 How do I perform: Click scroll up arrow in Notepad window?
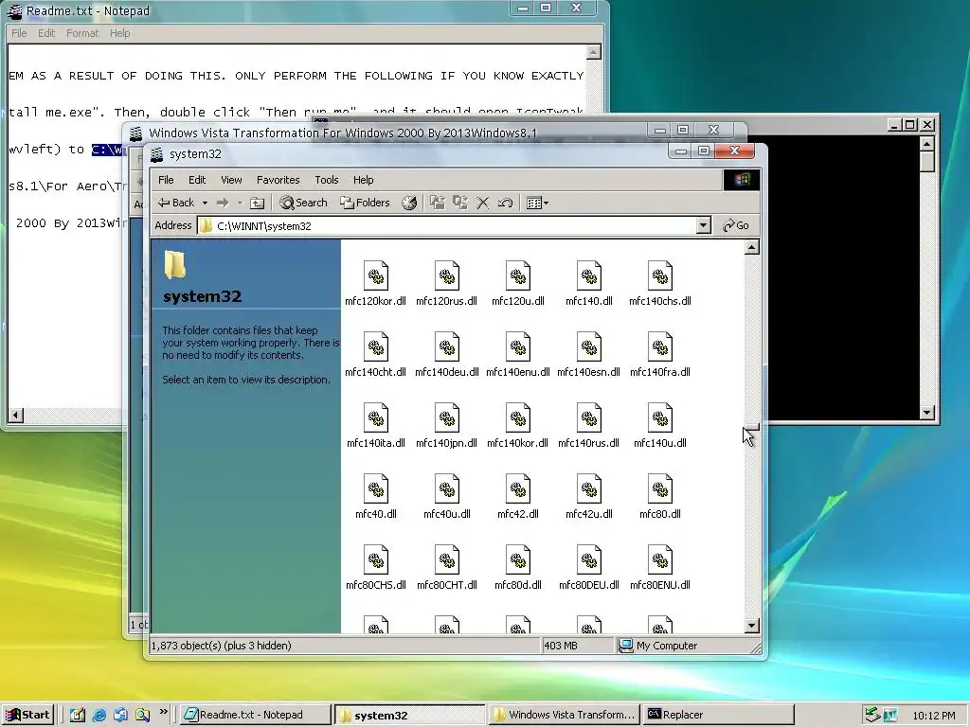[593, 53]
